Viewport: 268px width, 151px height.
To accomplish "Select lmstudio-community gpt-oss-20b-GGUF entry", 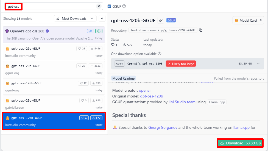I will (54, 52).
